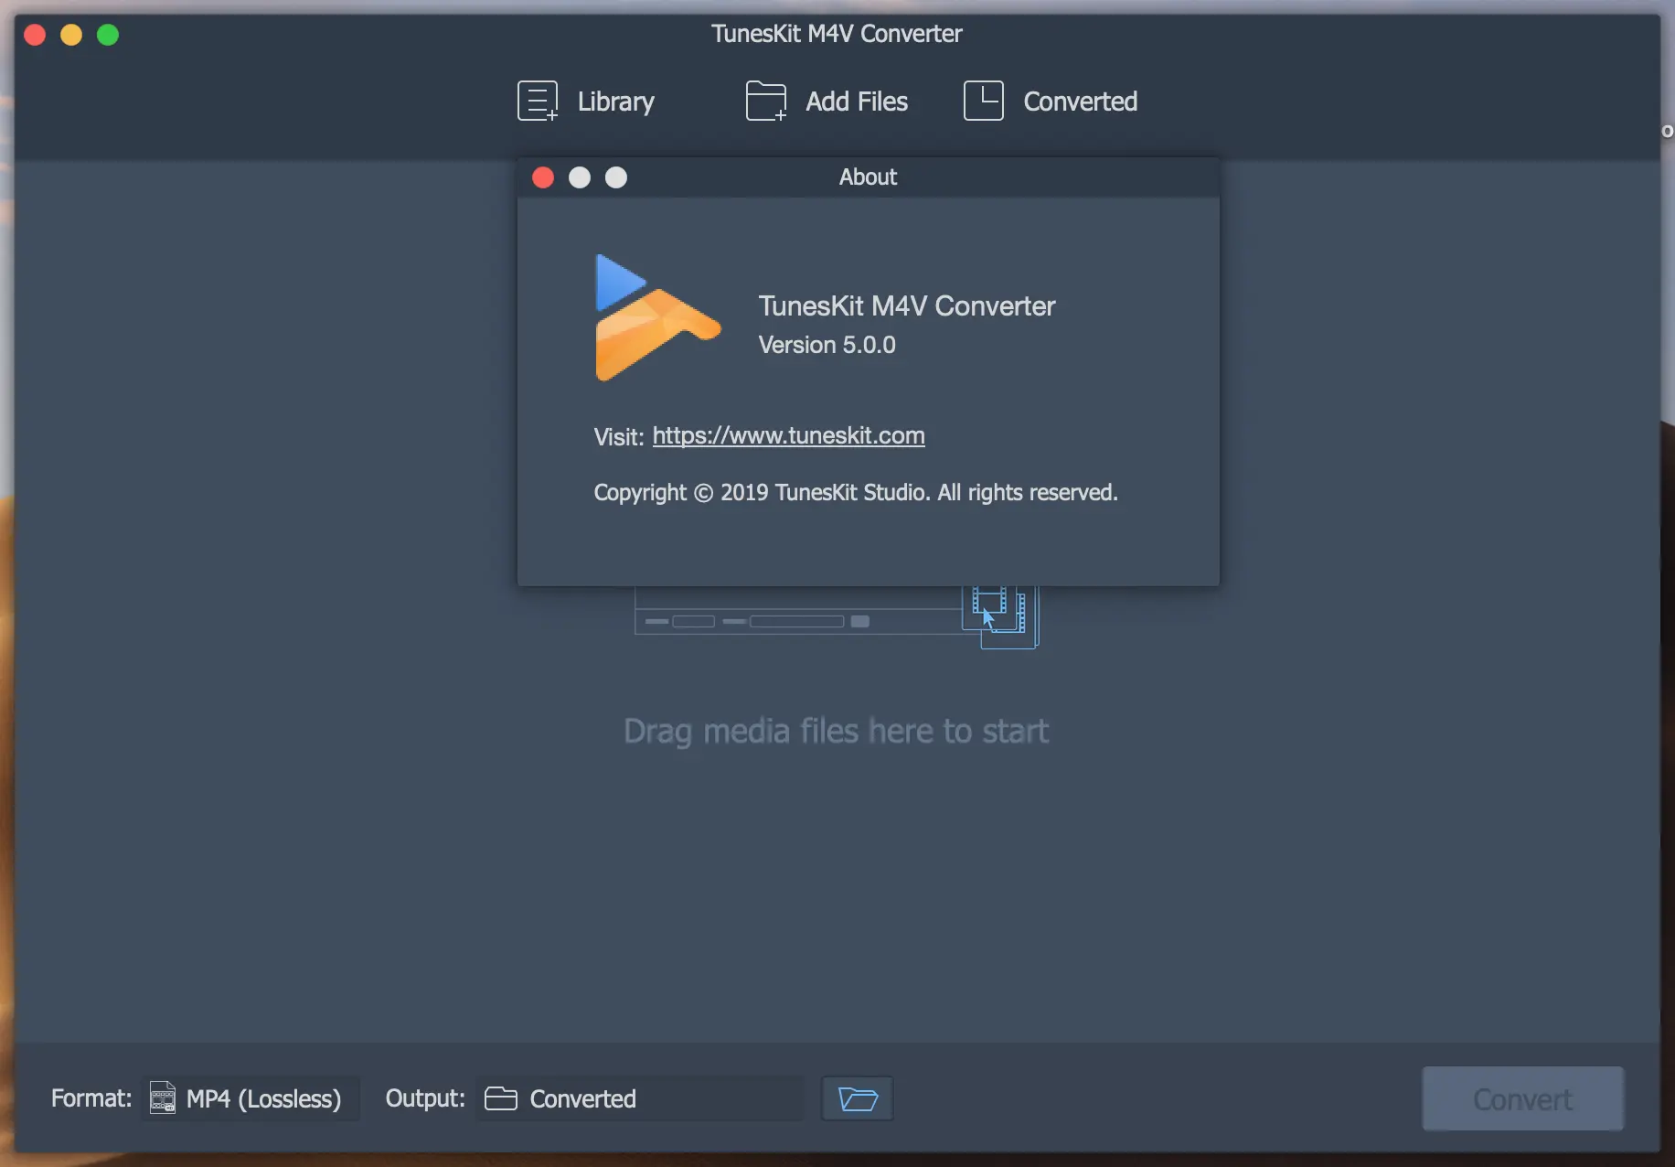Click the Library icon in toolbar

pos(538,101)
